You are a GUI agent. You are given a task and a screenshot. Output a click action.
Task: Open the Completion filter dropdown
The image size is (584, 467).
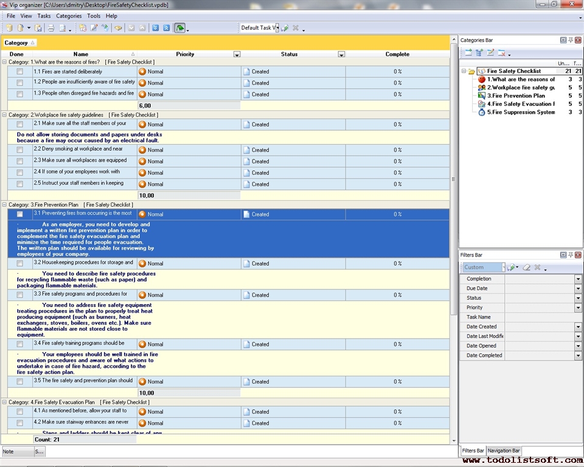point(578,279)
